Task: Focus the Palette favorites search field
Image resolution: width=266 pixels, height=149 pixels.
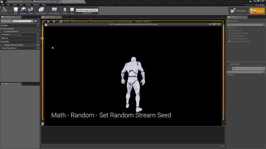Action: pos(246,25)
